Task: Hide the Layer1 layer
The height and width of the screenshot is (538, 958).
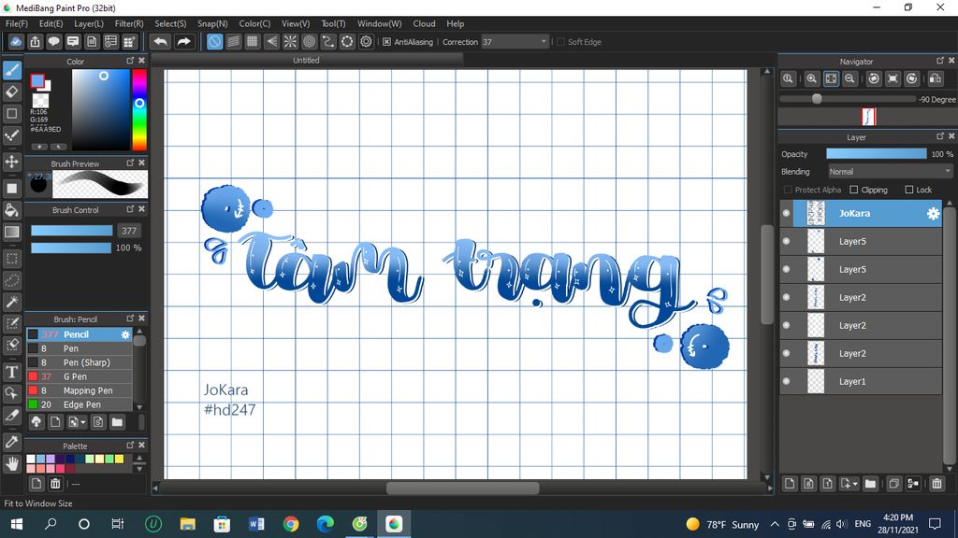Action: point(786,381)
